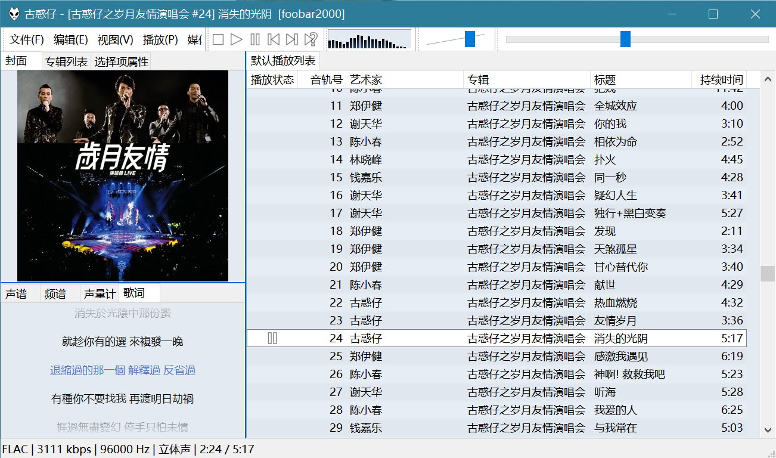Image resolution: width=776 pixels, height=458 pixels.
Task: Click artist 林晓峰 in track 14 row
Action: coord(366,159)
